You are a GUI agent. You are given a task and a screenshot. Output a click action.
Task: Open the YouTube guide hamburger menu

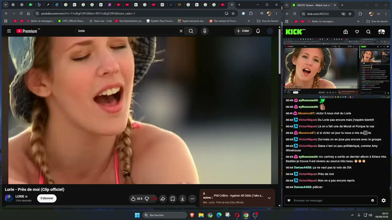(x=9, y=31)
